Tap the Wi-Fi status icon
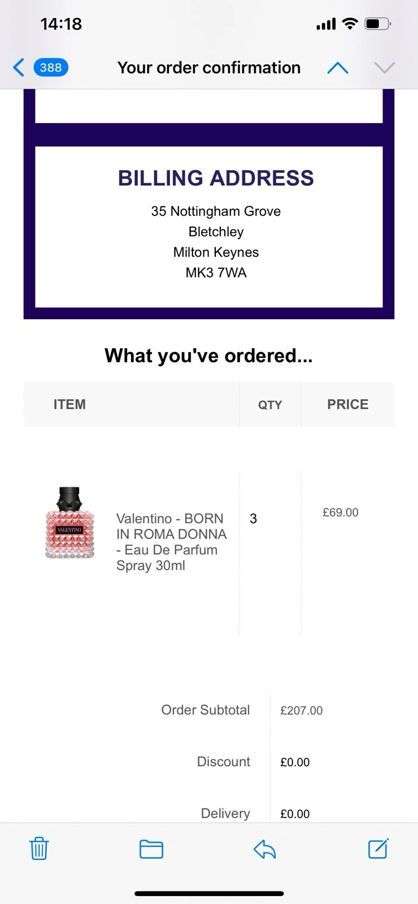The width and height of the screenshot is (418, 904). (350, 24)
